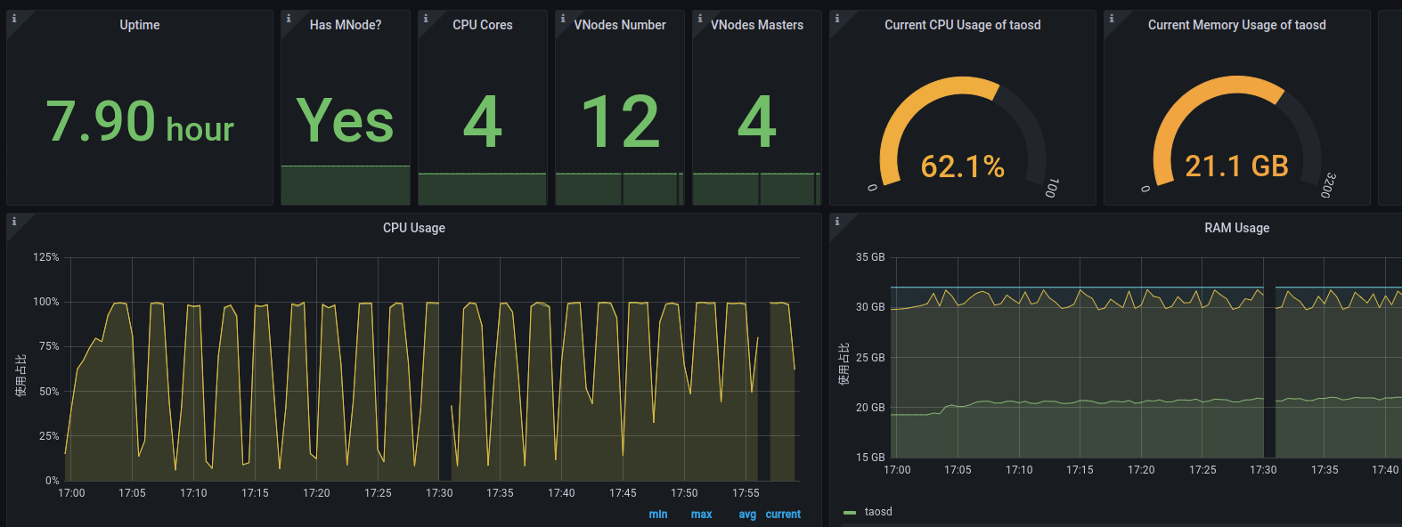Open info icon on CPU Cores panel

coord(426,18)
